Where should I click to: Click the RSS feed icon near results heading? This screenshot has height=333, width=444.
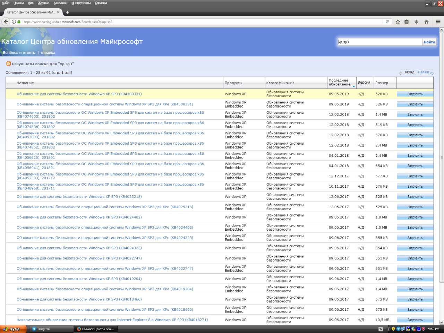tap(8, 63)
